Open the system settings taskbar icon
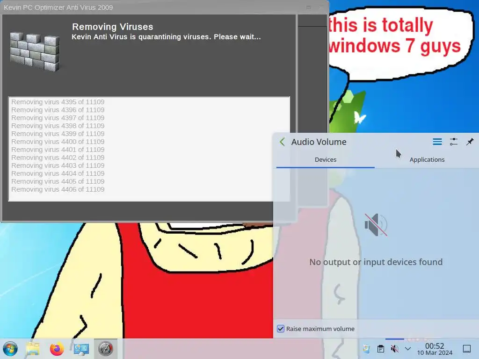 point(81,349)
